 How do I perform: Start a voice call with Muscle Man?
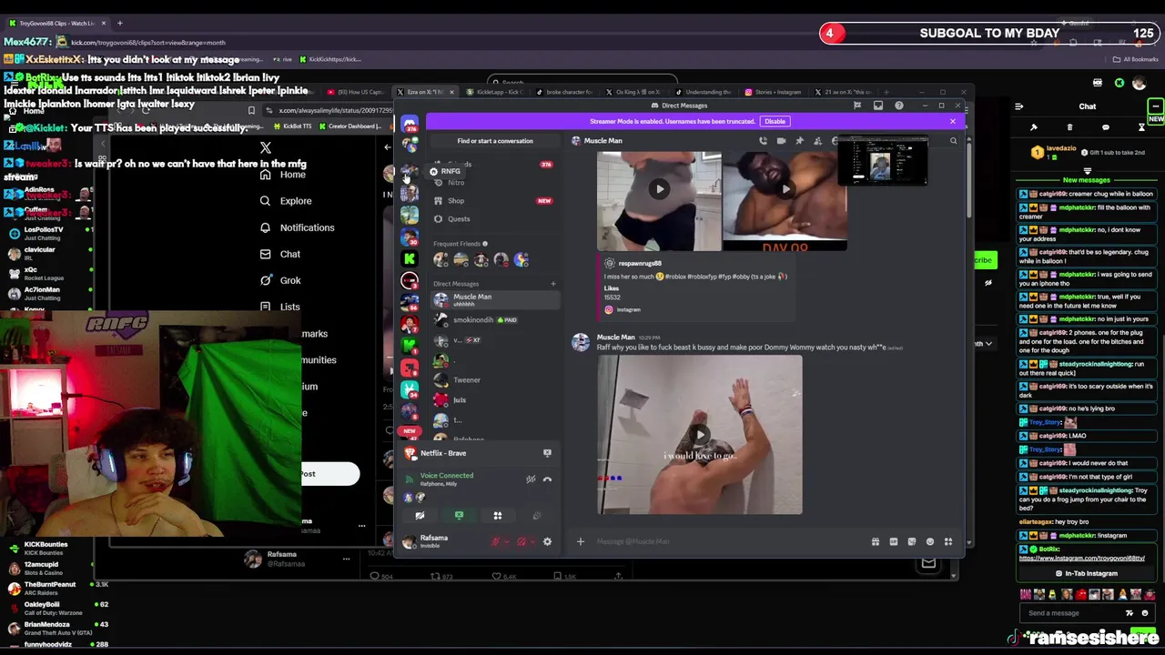(763, 141)
